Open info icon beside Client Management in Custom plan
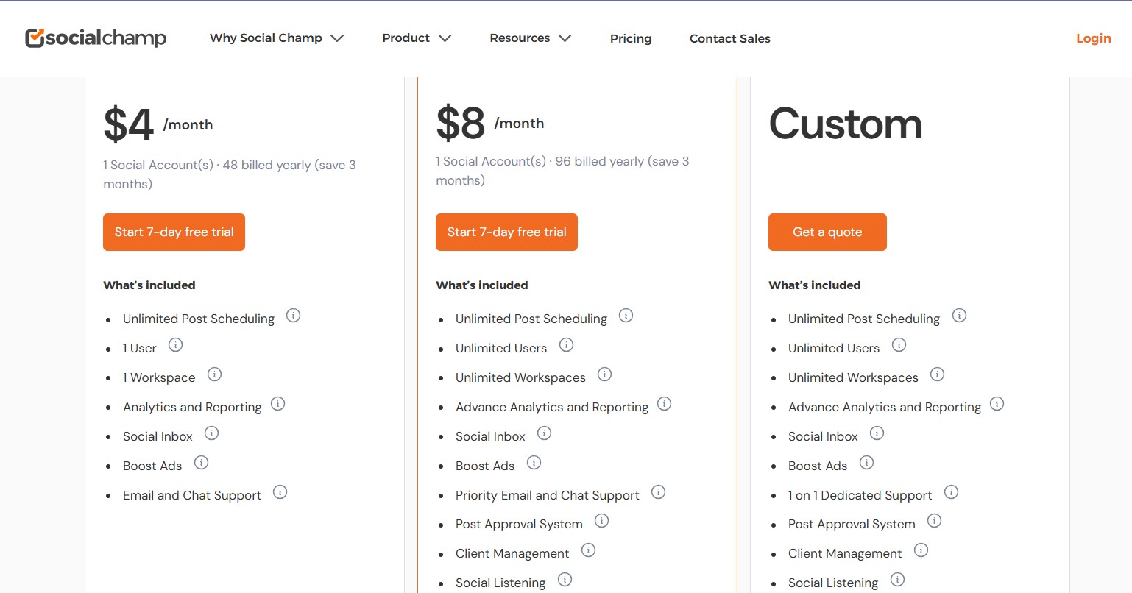 (921, 550)
